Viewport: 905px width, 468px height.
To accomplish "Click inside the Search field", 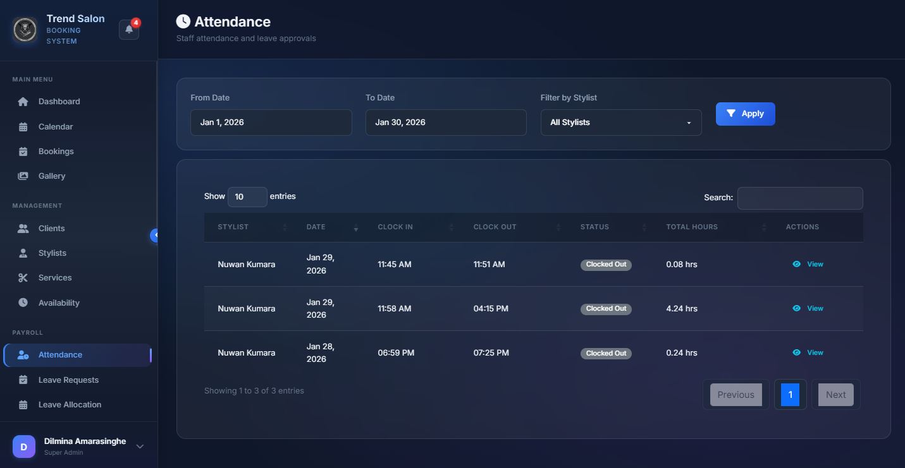I will click(x=799, y=198).
